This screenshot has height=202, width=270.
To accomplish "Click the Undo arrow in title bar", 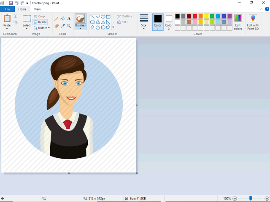I will tap(16, 3).
